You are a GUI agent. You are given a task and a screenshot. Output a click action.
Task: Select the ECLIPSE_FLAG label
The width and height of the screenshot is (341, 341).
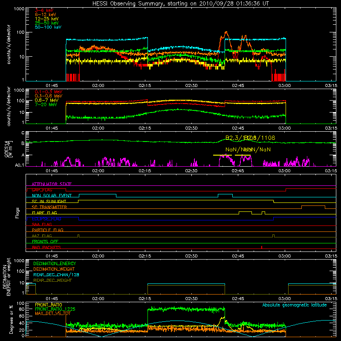coord(46,219)
